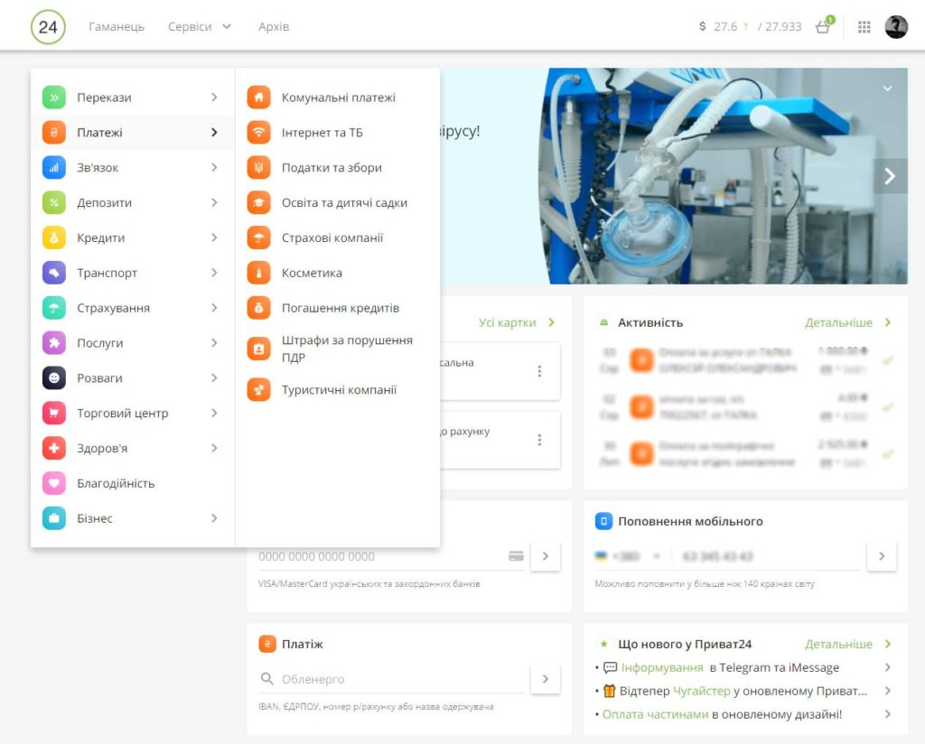Image resolution: width=925 pixels, height=744 pixels.
Task: Expand the Перекази submenu arrow
Action: click(x=214, y=98)
